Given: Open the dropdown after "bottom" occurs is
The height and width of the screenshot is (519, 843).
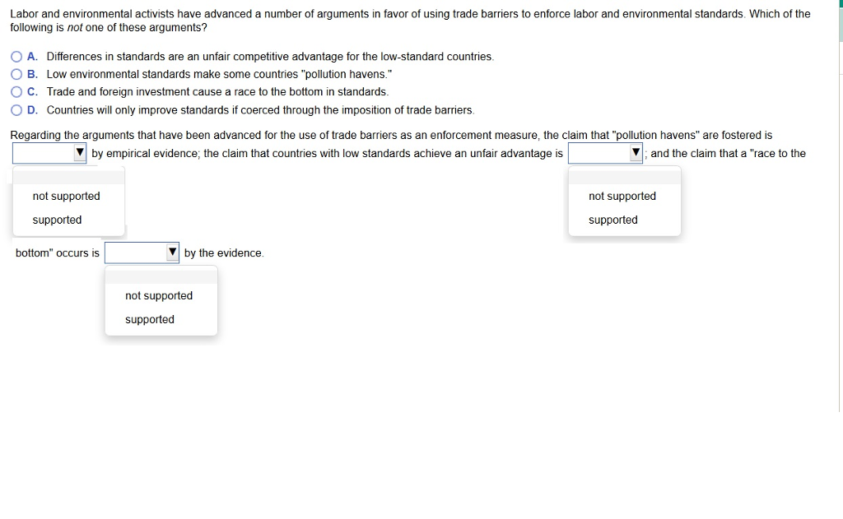Looking at the screenshot, I should [142, 253].
